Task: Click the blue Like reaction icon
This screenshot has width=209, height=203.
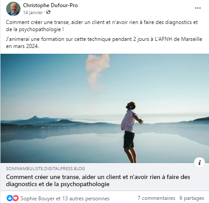Action: click(10, 198)
